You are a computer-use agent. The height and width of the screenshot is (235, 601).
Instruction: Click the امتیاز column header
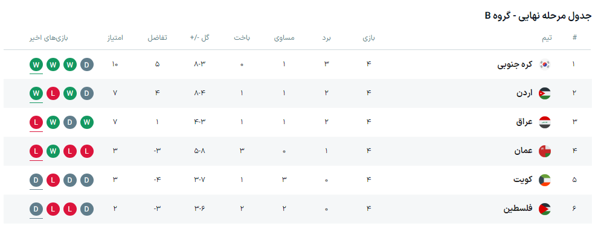click(115, 38)
